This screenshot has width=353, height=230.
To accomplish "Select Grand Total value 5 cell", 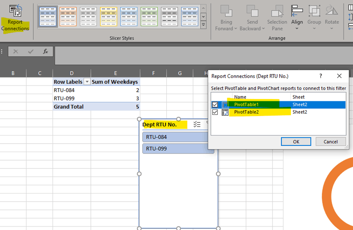I will pyautogui.click(x=115, y=107).
